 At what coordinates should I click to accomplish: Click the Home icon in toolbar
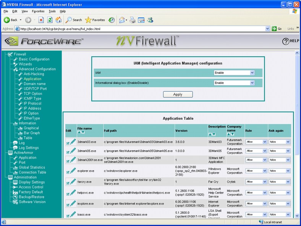pos(58,20)
